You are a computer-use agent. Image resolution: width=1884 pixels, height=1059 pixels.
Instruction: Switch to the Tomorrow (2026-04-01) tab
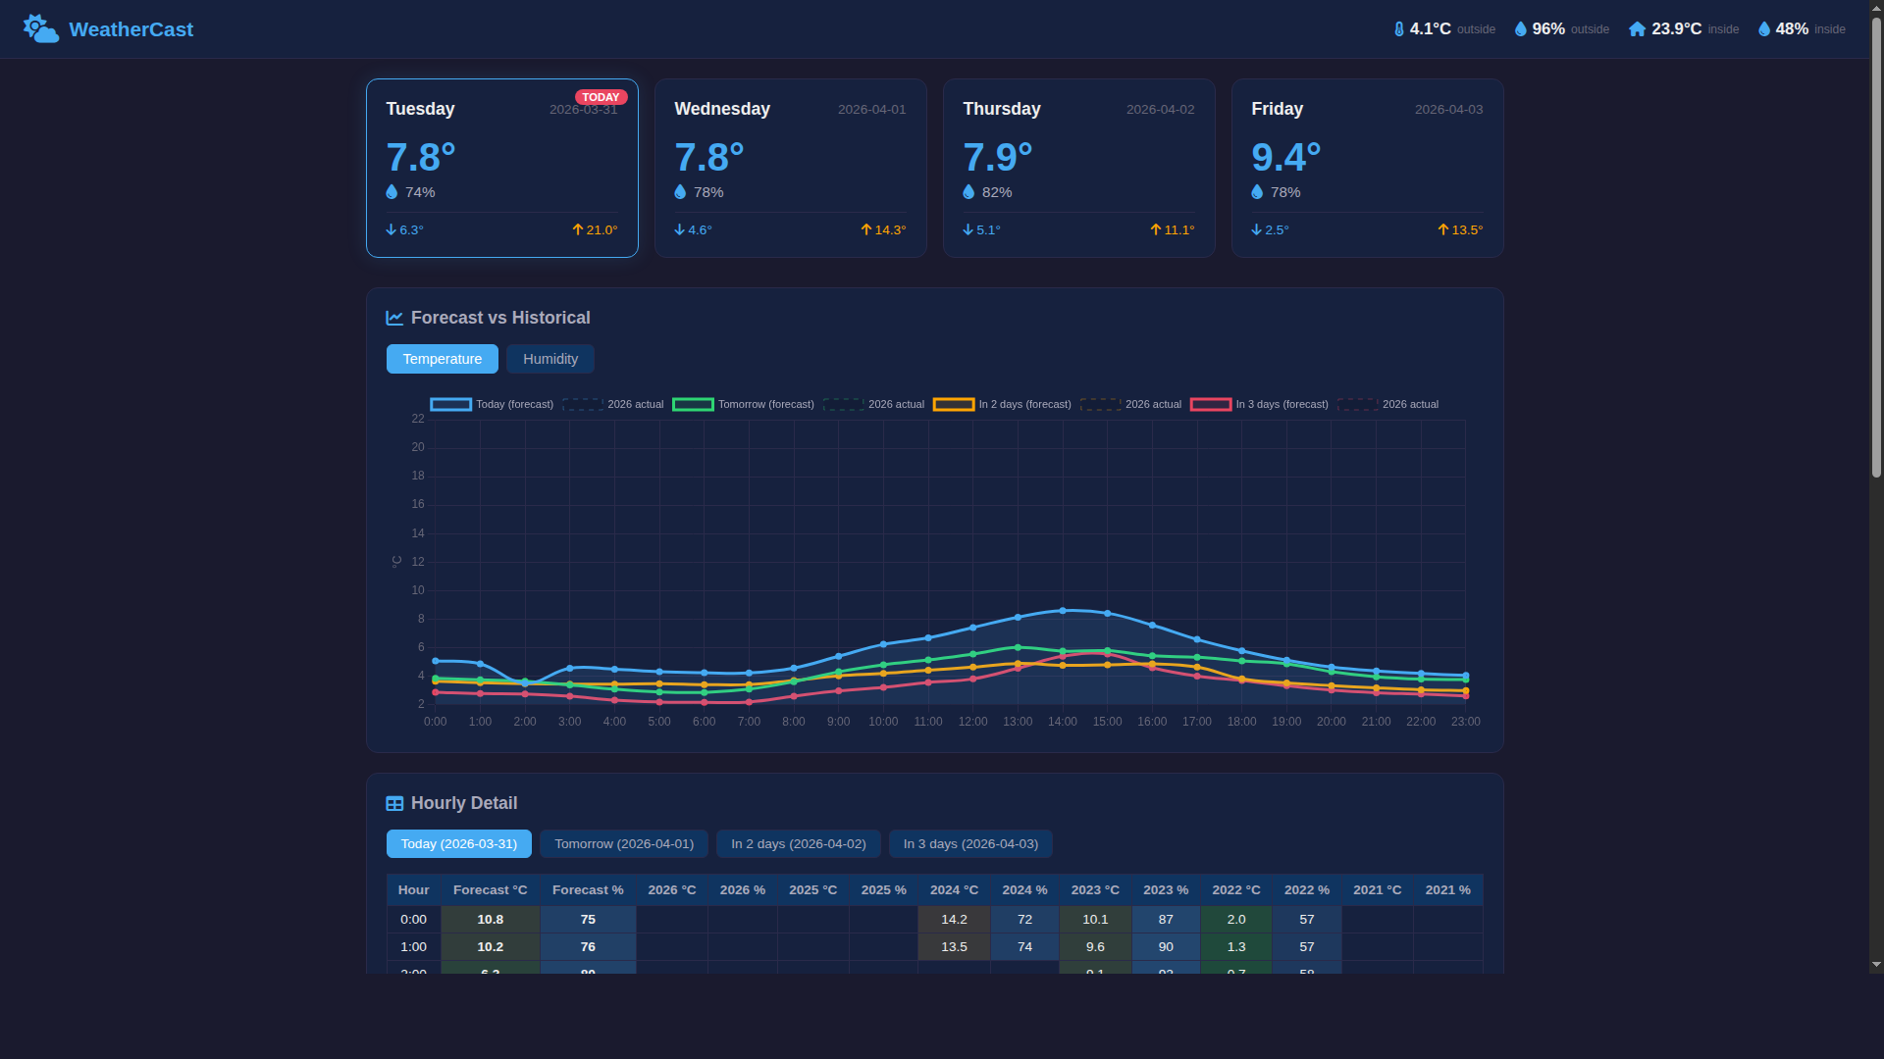[623, 843]
